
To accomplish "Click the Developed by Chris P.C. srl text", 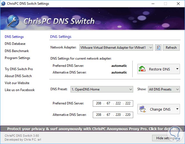I will point(23,140).
